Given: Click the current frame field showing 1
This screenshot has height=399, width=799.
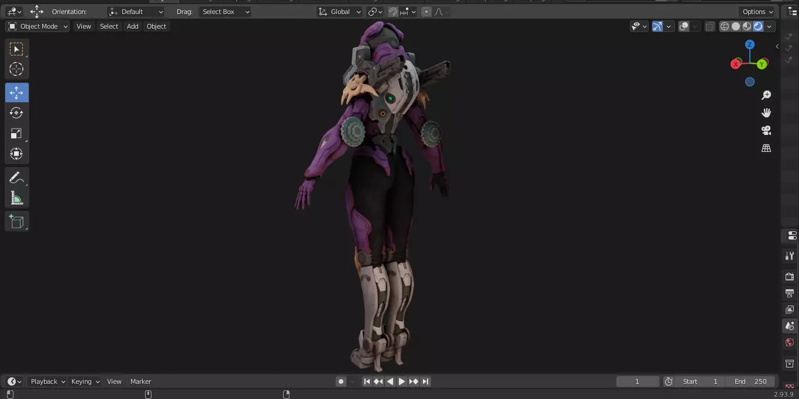Looking at the screenshot, I should pos(638,381).
